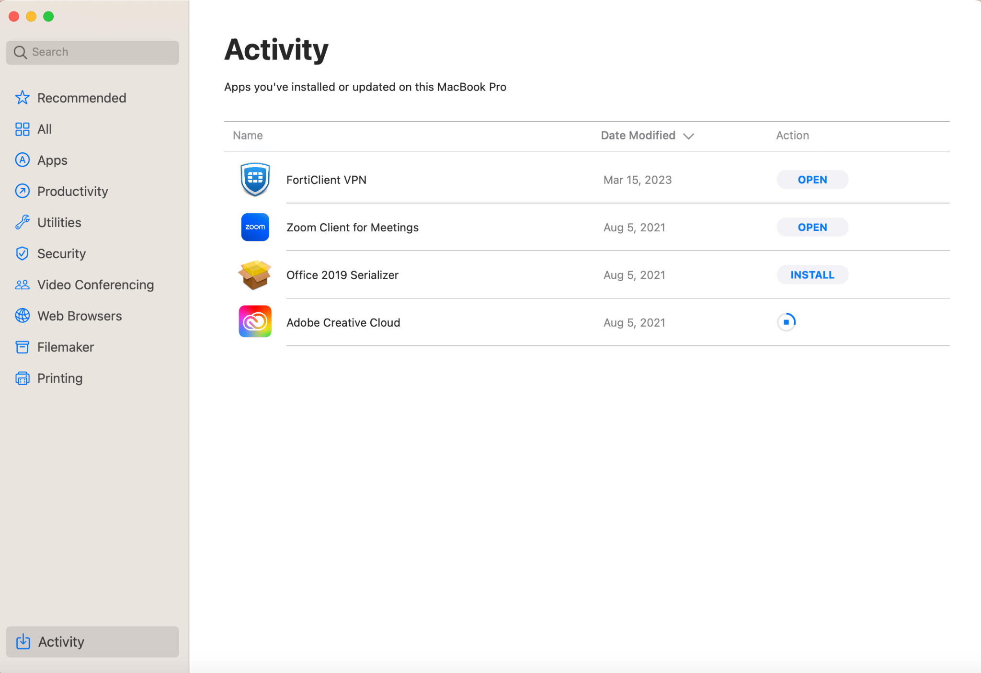This screenshot has height=673, width=981.
Task: Go to Video Conferencing category
Action: pyautogui.click(x=95, y=285)
